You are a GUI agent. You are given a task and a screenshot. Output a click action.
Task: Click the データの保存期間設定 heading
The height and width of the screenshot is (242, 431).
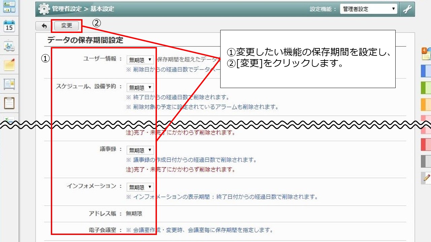[x=85, y=41]
